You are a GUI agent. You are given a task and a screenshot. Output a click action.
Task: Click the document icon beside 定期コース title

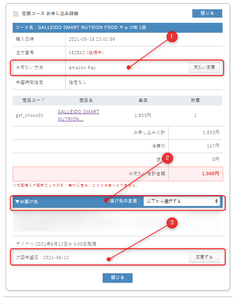tap(15, 14)
